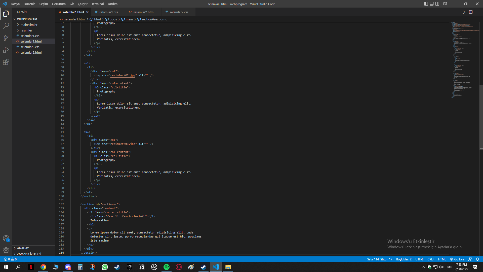Image resolution: width=483 pixels, height=272 pixels.
Task: Open the Dosya menu
Action: point(15,4)
